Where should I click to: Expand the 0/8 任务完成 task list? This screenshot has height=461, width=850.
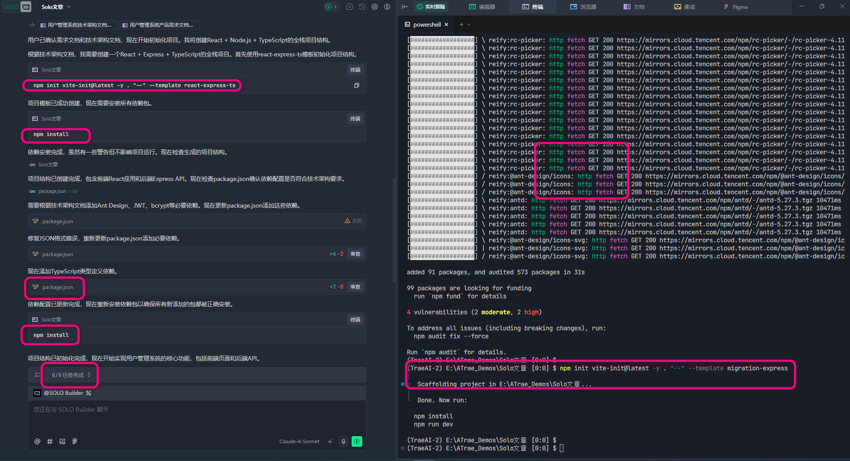coord(71,375)
